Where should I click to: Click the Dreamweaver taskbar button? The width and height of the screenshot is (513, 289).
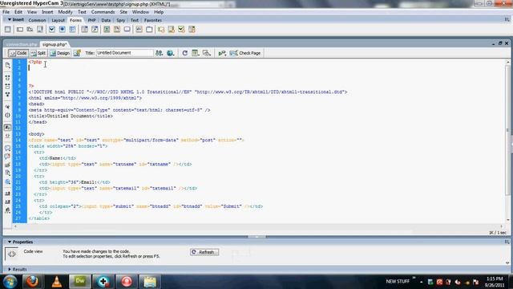pyautogui.click(x=80, y=282)
